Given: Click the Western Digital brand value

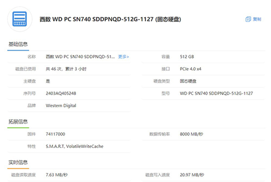Looking at the screenshot, I should pos(61,106).
